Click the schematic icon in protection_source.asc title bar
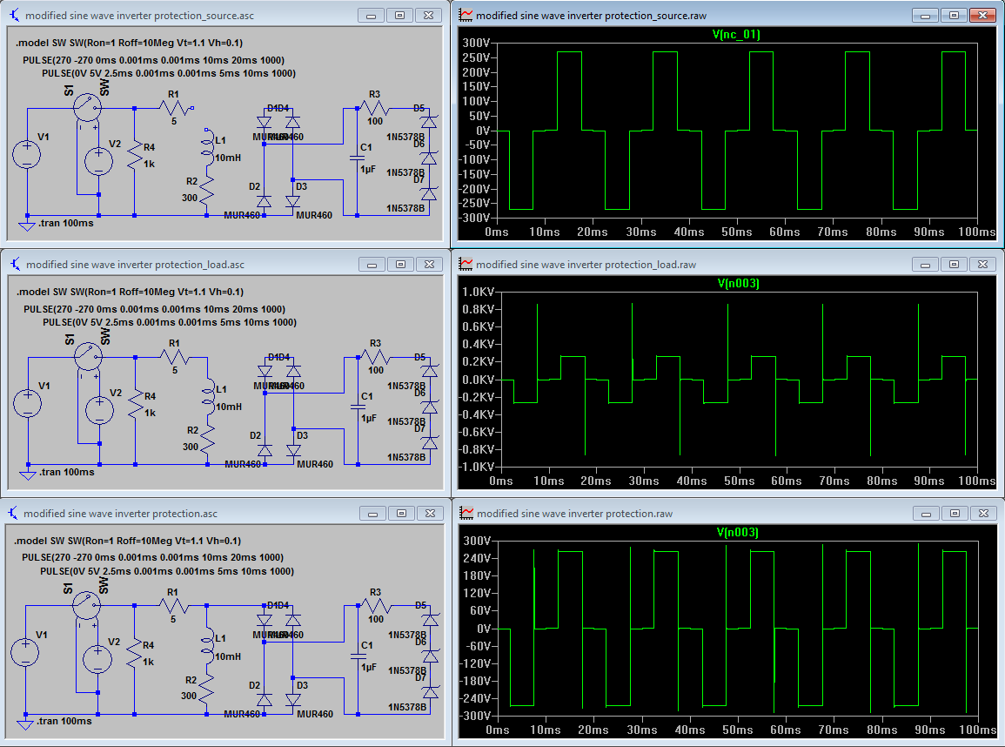The image size is (1005, 747). [14, 16]
